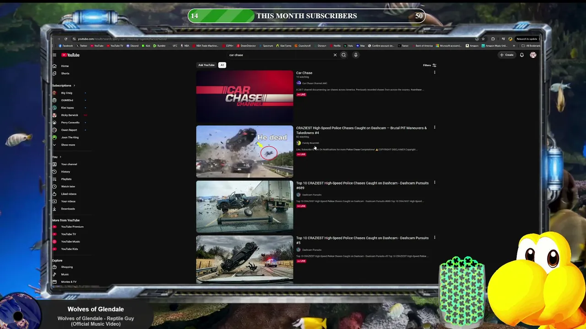
Task: Open the Dashcam Pursuits #689 thumbnail
Action: click(x=244, y=207)
